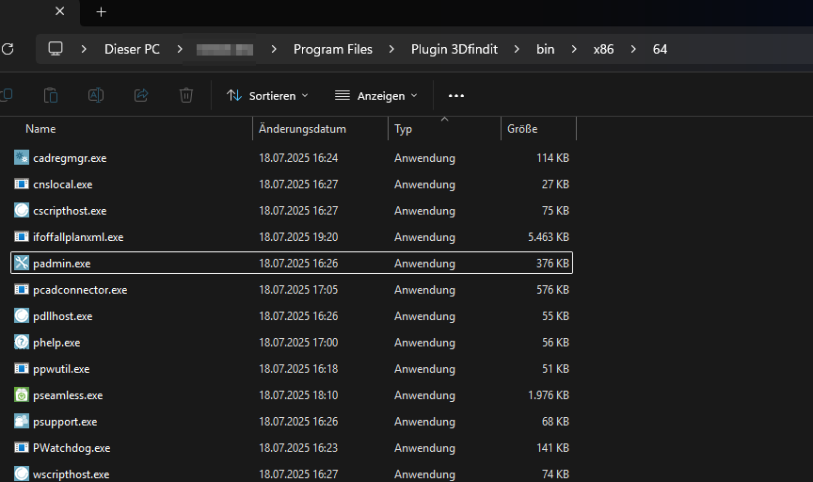Image resolution: width=813 pixels, height=482 pixels.
Task: Select the pcadconnector.exe file name
Action: tap(80, 290)
